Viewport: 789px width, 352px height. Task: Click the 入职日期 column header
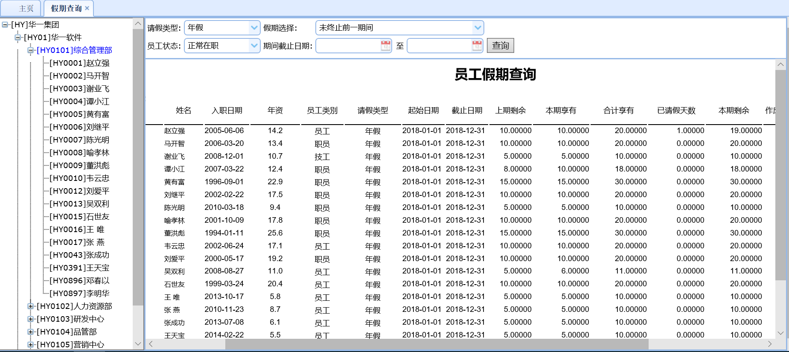(x=227, y=111)
